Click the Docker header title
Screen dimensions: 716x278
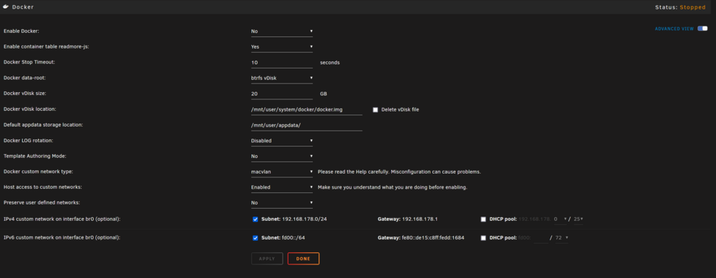(x=23, y=7)
